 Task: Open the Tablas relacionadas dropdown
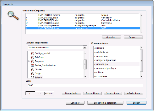click(85, 47)
